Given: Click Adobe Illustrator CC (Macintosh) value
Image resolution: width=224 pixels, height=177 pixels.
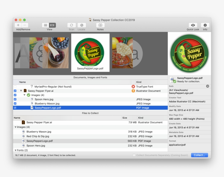Looking at the screenshot, I should tap(187, 102).
